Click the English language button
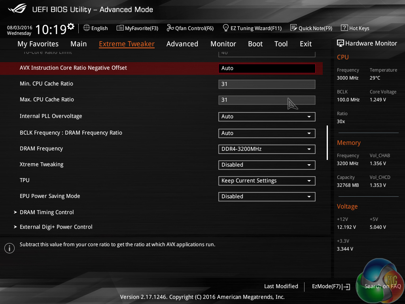Viewport: 405px width, 304px height. coord(96,28)
